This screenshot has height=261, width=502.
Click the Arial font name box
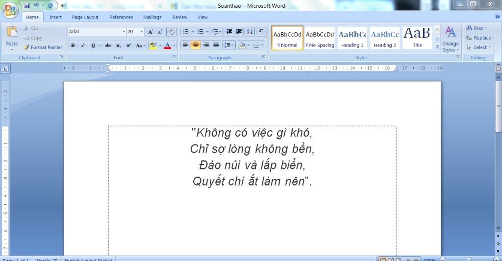95,32
